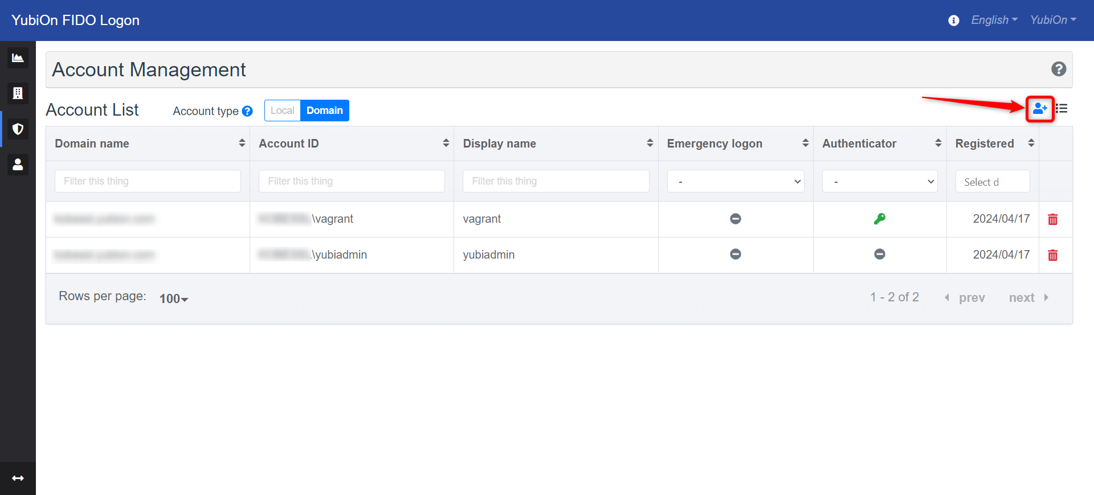Image resolution: width=1094 pixels, height=495 pixels.
Task: Open the list view icon
Action: tap(1062, 108)
